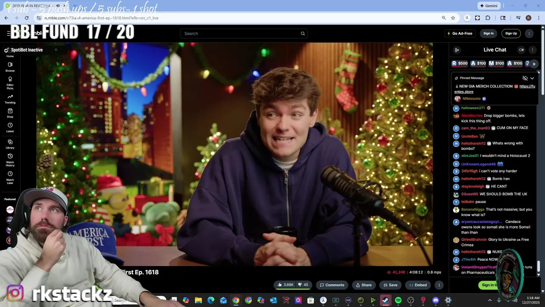Go back in Chrome browser
This screenshot has height=307, width=545.
6,18
